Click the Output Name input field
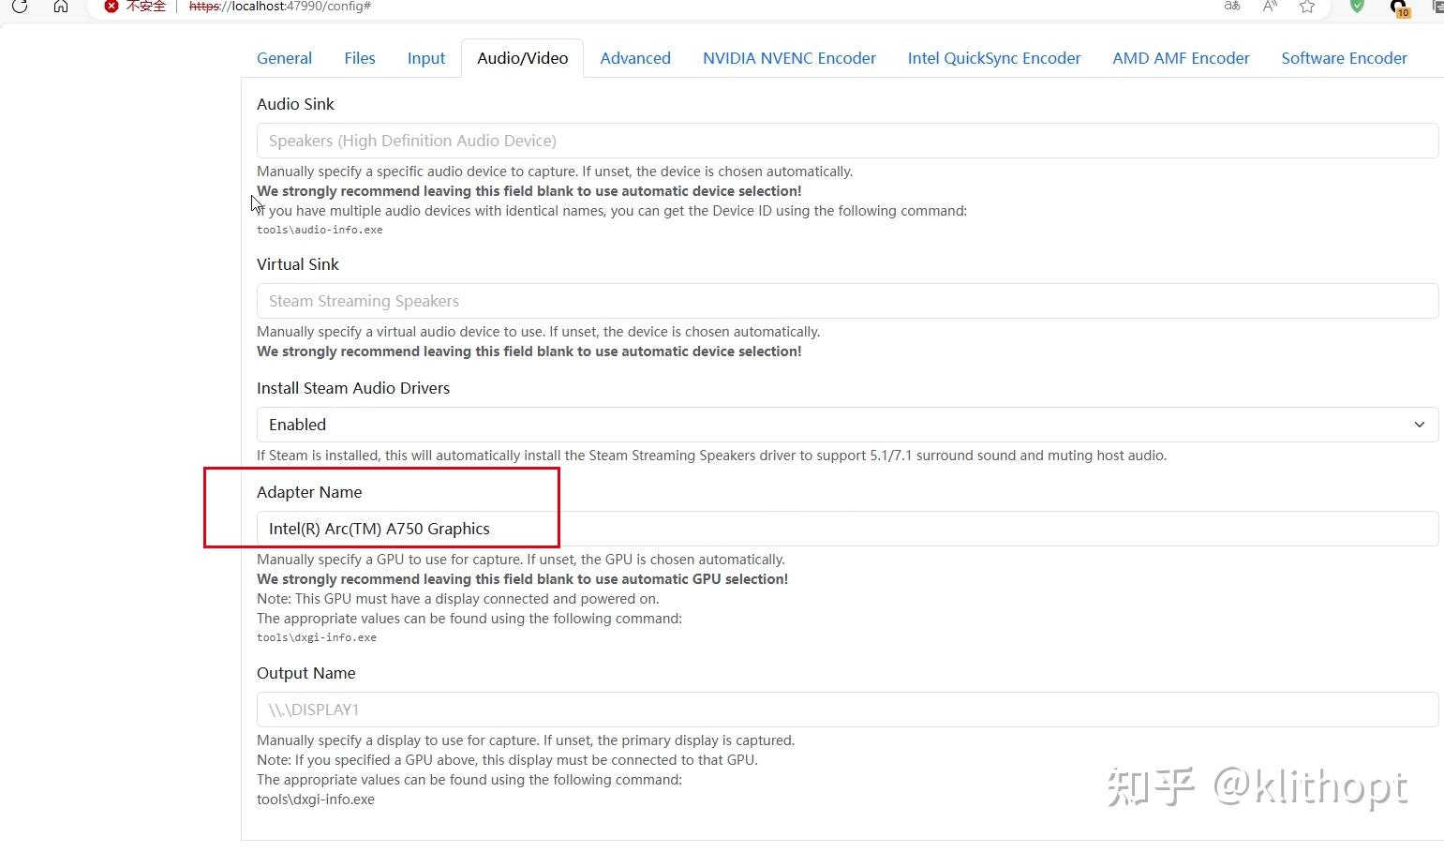The height and width of the screenshot is (852, 1444). click(847, 710)
